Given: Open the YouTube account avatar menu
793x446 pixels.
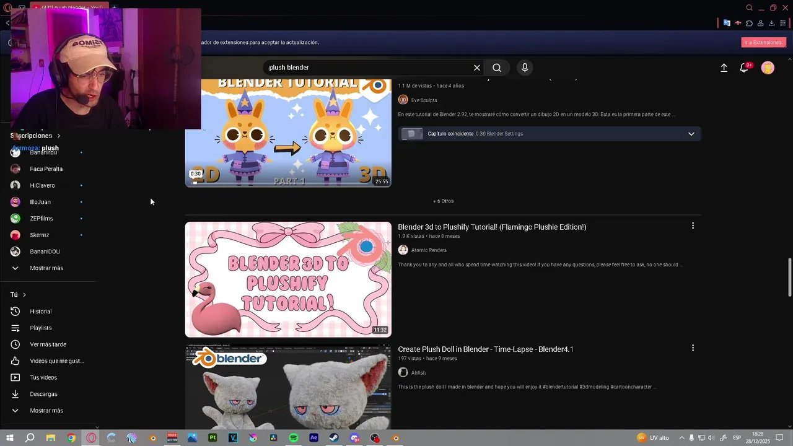Looking at the screenshot, I should [x=768, y=68].
